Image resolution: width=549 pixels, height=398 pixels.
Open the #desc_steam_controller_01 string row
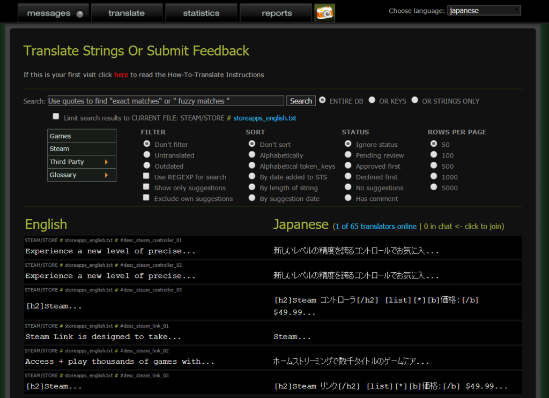point(273,247)
